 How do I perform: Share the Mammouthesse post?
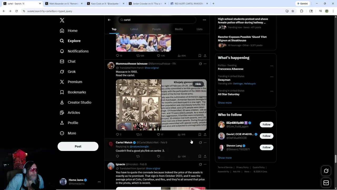click(205, 135)
